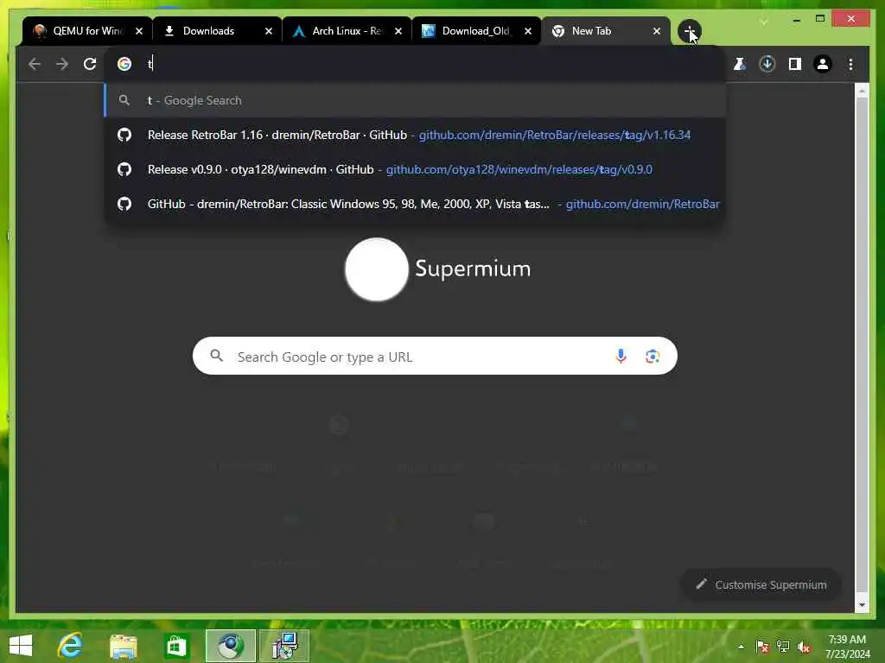885x663 pixels.
Task: Close the Download_Old tab
Action: [528, 31]
